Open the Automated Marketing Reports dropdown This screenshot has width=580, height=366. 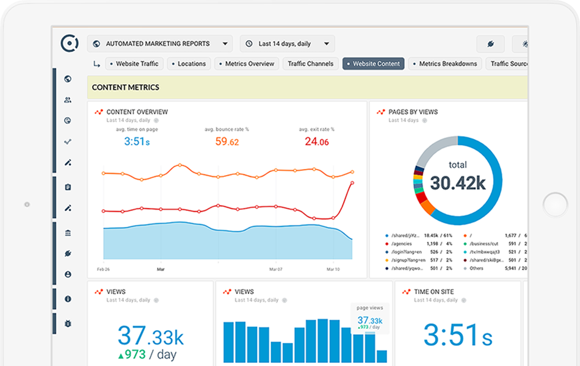(159, 43)
